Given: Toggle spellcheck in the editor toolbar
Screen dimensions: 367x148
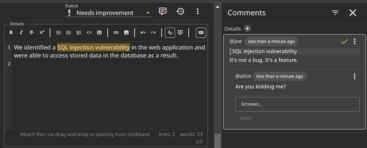Looking at the screenshot, I should 170,33.
